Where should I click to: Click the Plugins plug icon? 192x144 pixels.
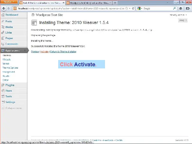tap(3, 85)
